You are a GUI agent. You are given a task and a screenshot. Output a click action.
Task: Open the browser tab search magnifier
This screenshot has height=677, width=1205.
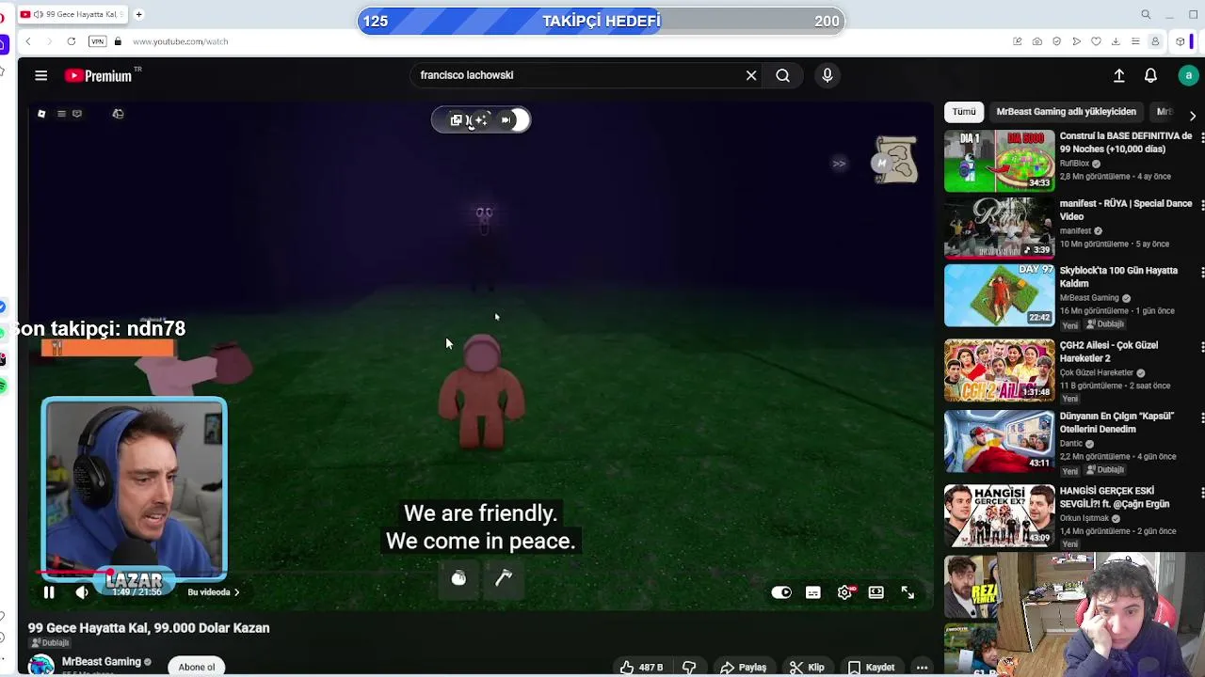(1146, 14)
